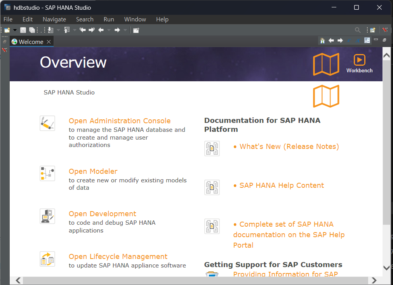Click document icon beside Complete set documentation

(x=212, y=226)
